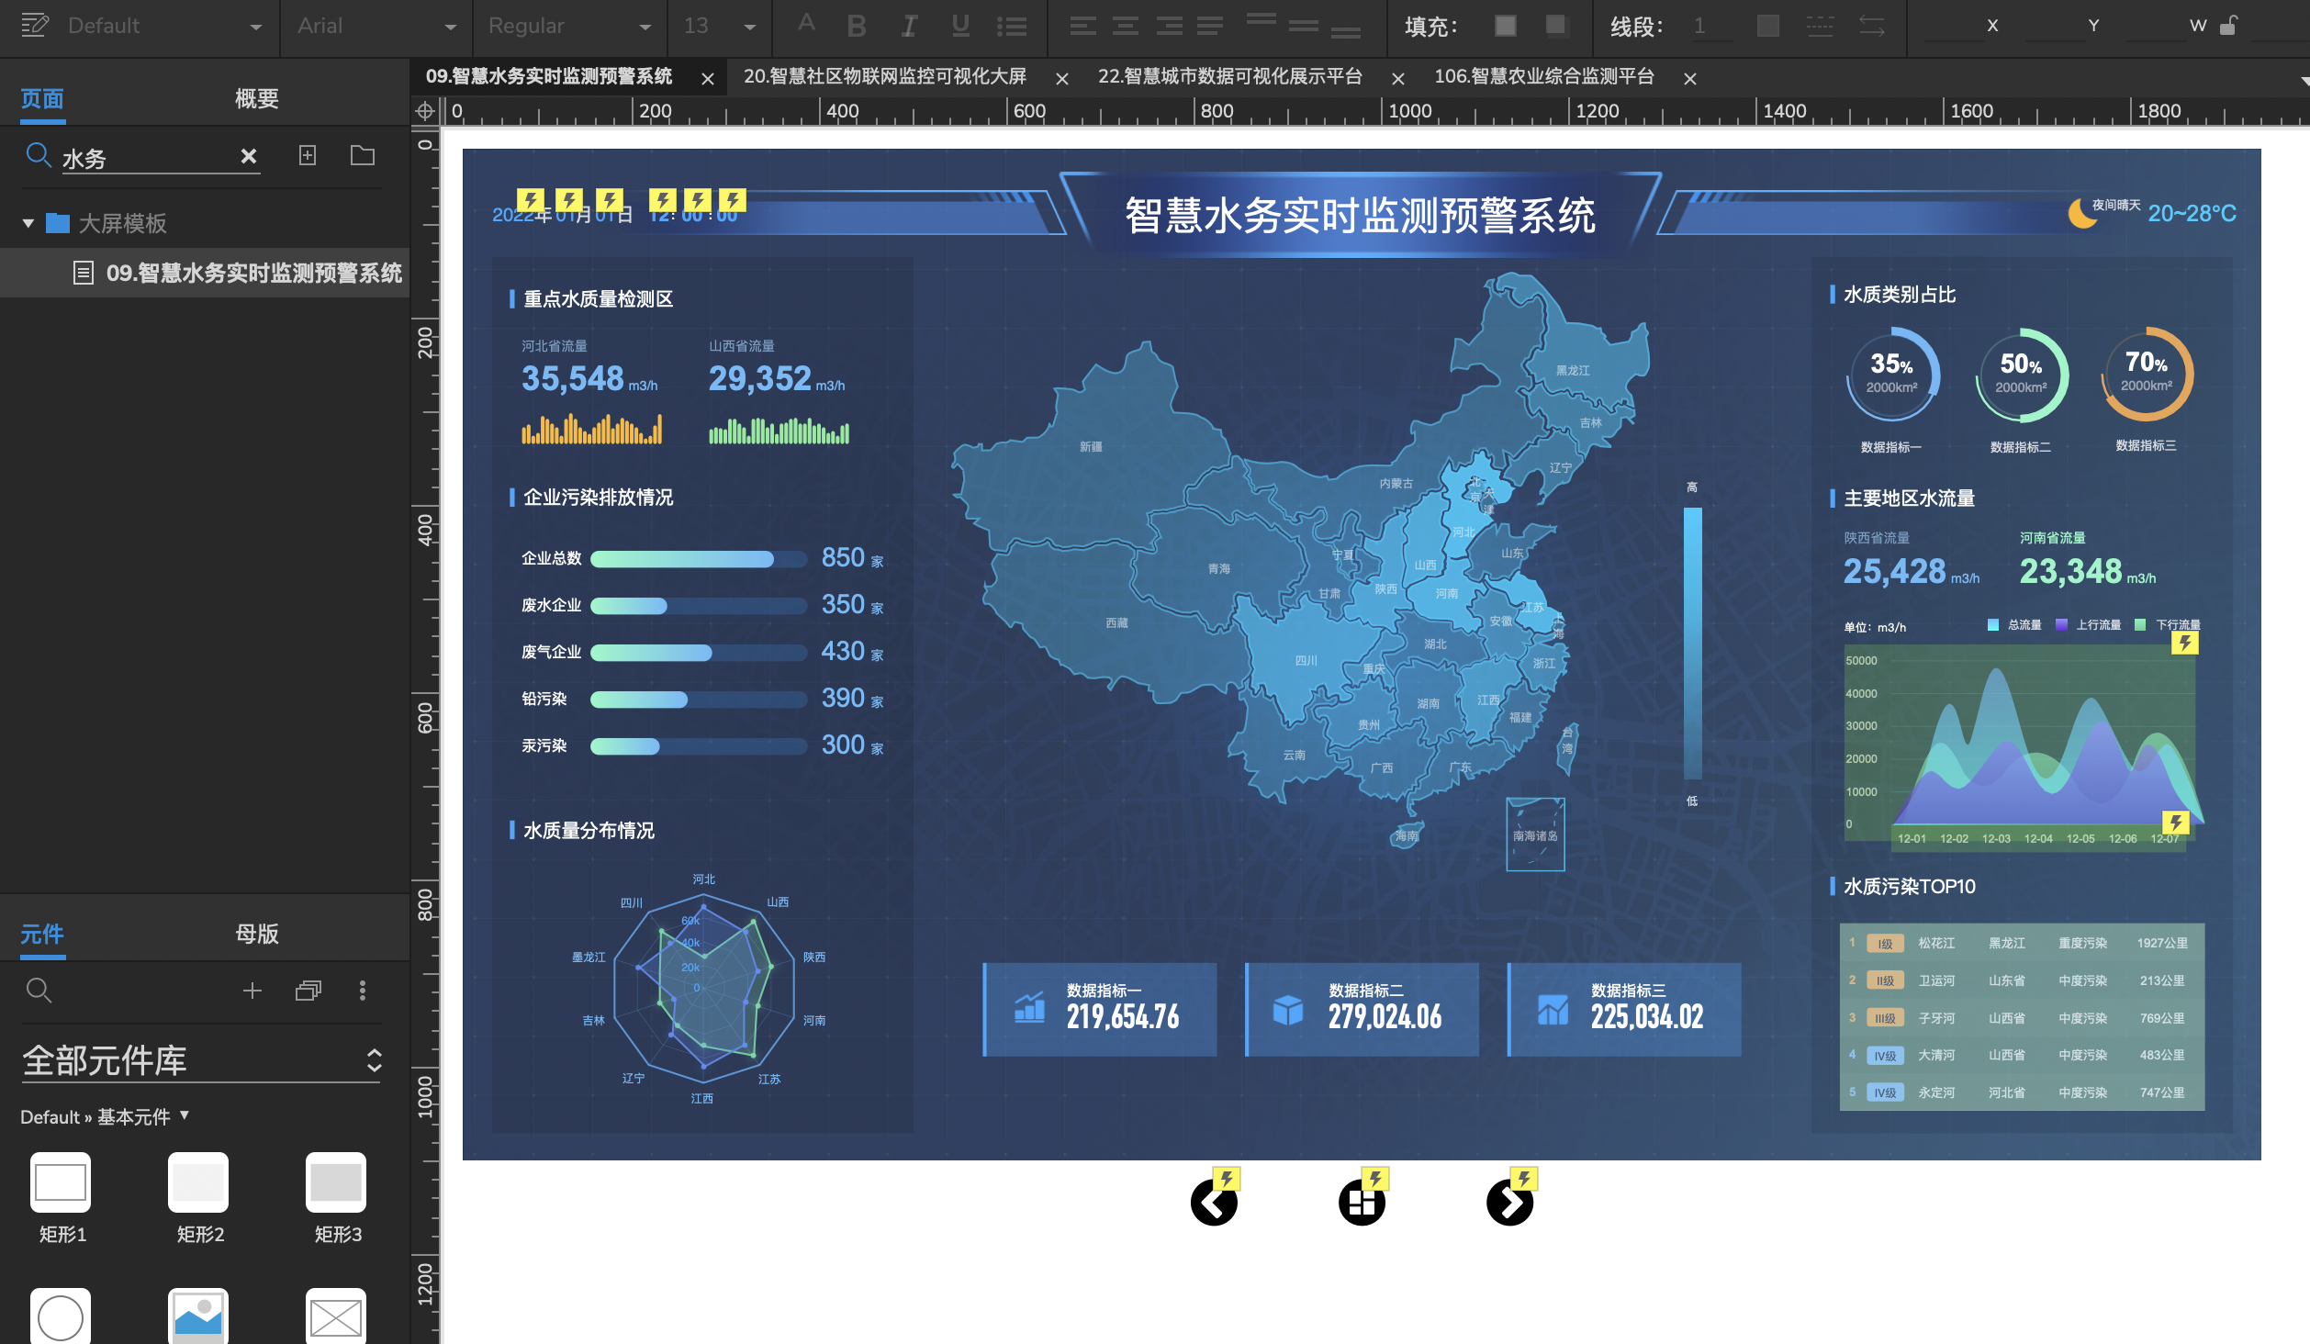The image size is (2310, 1344).
Task: Toggle the aspect ratio lock icon
Action: coord(2228,26)
